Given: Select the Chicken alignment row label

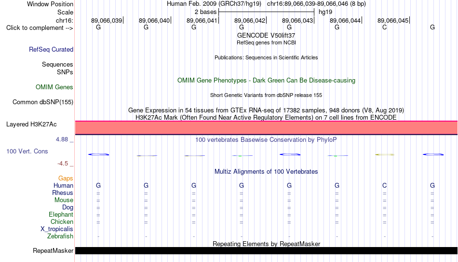Looking at the screenshot, I should [62, 221].
